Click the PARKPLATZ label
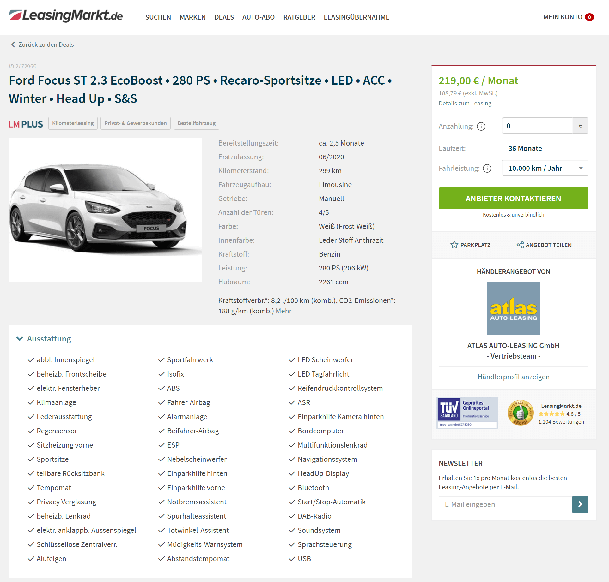 click(475, 245)
